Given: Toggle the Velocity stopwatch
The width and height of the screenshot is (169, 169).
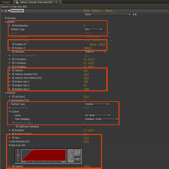Looking at the screenshot, I should point(13,70).
